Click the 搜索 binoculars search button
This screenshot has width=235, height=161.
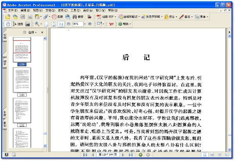point(78,16)
